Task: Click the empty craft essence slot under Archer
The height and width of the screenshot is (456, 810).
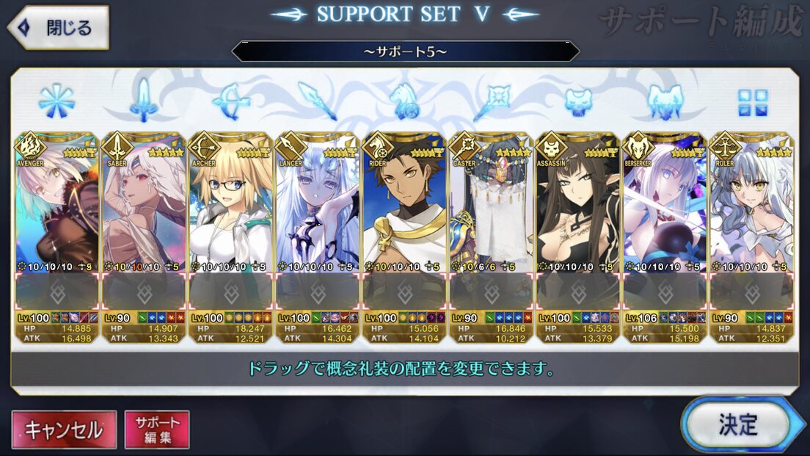Action: (231, 292)
